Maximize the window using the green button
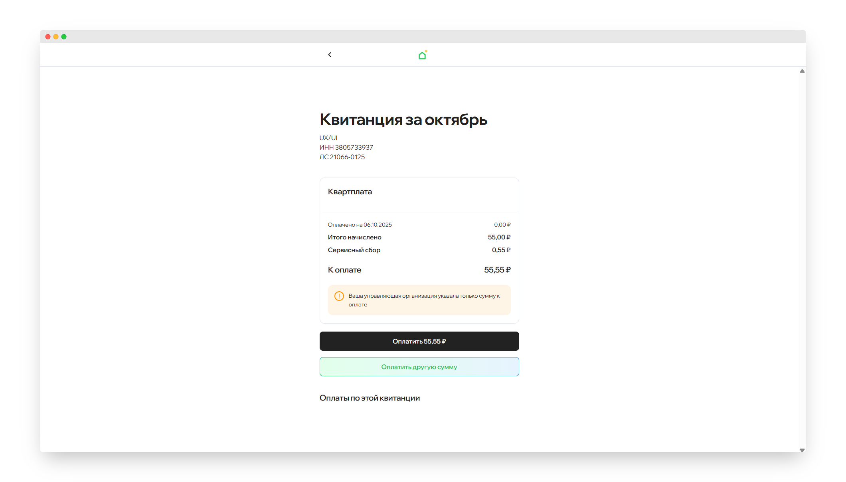 64,37
